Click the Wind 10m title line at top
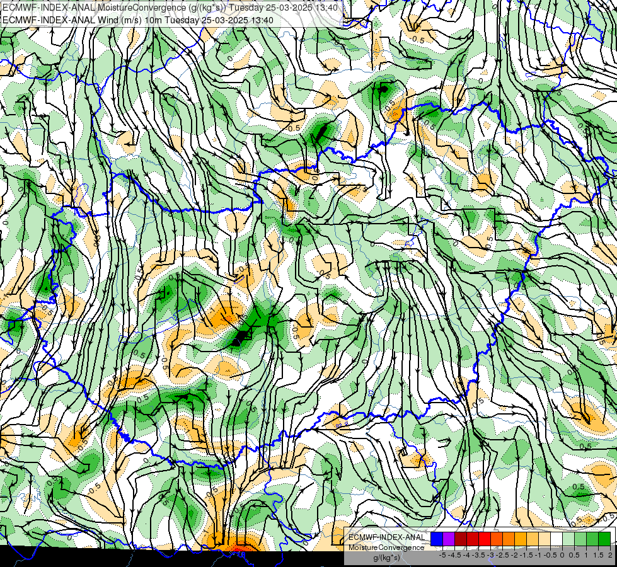This screenshot has width=617, height=567. pos(138,20)
